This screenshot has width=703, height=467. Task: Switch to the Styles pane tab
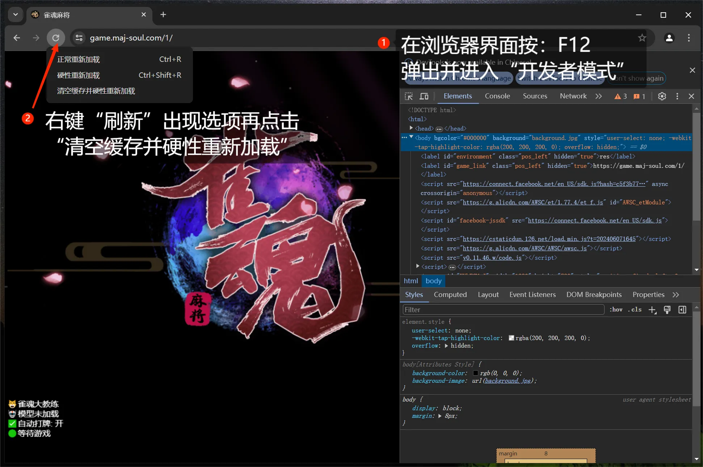click(414, 294)
